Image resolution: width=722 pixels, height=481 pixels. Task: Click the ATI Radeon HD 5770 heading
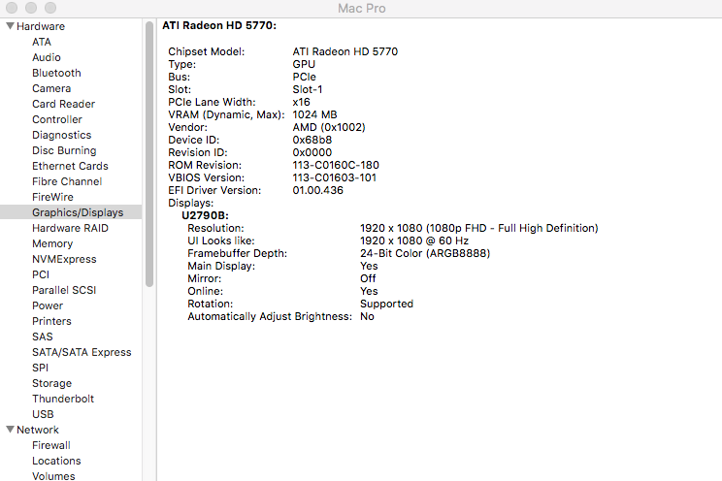click(x=219, y=25)
